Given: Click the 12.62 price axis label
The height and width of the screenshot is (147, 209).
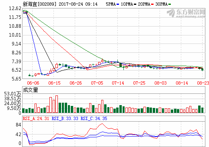Looking at the screenshot, I should click(x=15, y=8).
